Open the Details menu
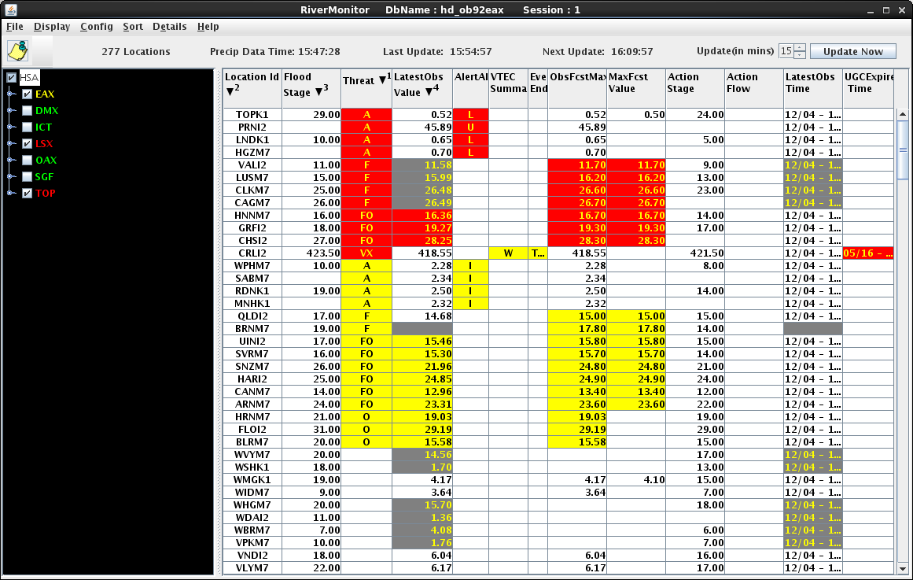The width and height of the screenshot is (913, 580). click(x=169, y=27)
